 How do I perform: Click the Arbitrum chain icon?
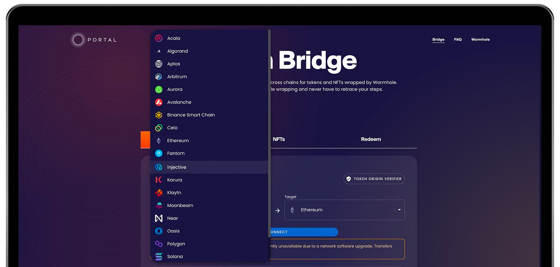(x=158, y=77)
